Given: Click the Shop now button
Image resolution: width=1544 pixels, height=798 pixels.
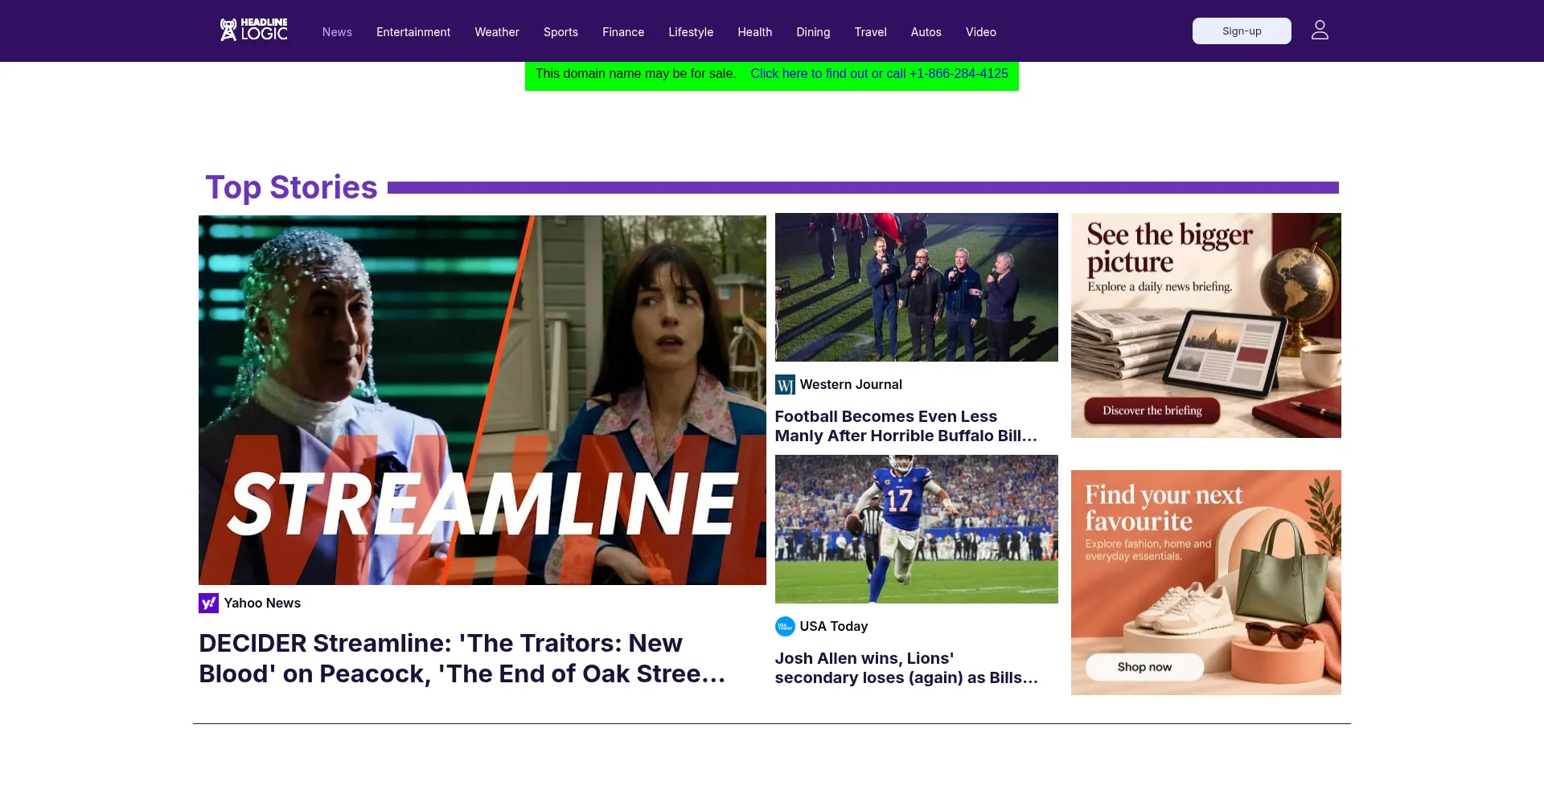Looking at the screenshot, I should click(x=1144, y=667).
